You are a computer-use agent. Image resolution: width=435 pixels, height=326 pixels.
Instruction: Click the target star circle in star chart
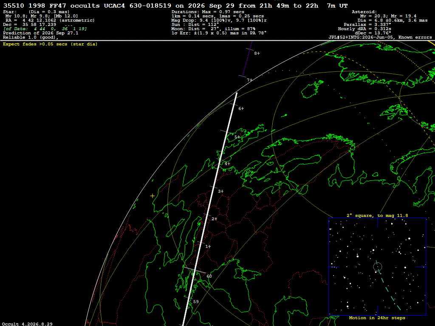point(378,267)
